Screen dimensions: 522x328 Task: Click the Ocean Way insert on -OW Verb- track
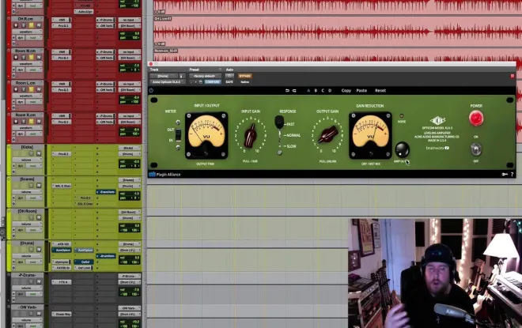coord(62,314)
